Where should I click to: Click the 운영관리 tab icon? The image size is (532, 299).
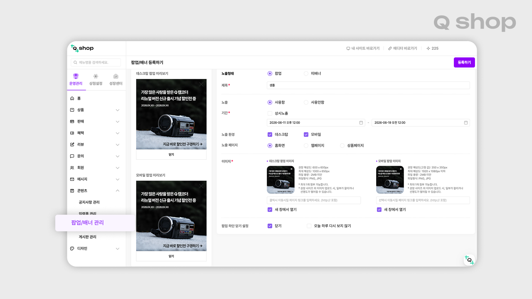click(x=76, y=76)
